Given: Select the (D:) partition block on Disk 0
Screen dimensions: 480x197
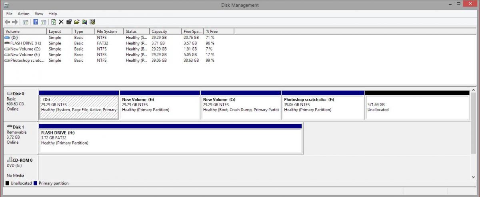Looking at the screenshot, I should tap(79, 105).
